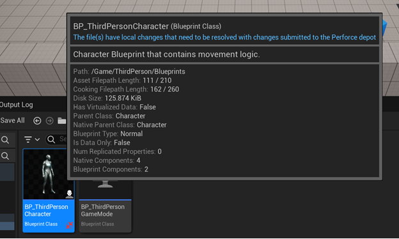Click the Native Components 4 value
Screen dimensions: 399x239
click(138, 160)
